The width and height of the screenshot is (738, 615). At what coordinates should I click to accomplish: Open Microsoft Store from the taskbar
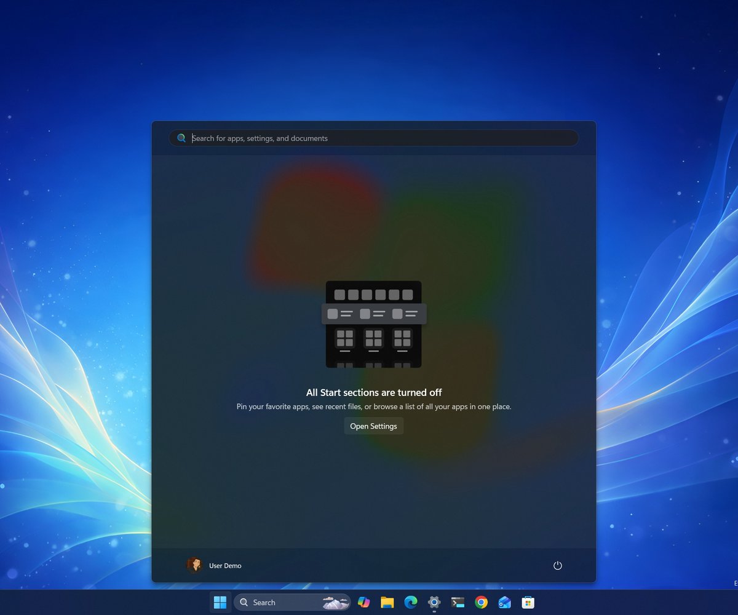[528, 602]
